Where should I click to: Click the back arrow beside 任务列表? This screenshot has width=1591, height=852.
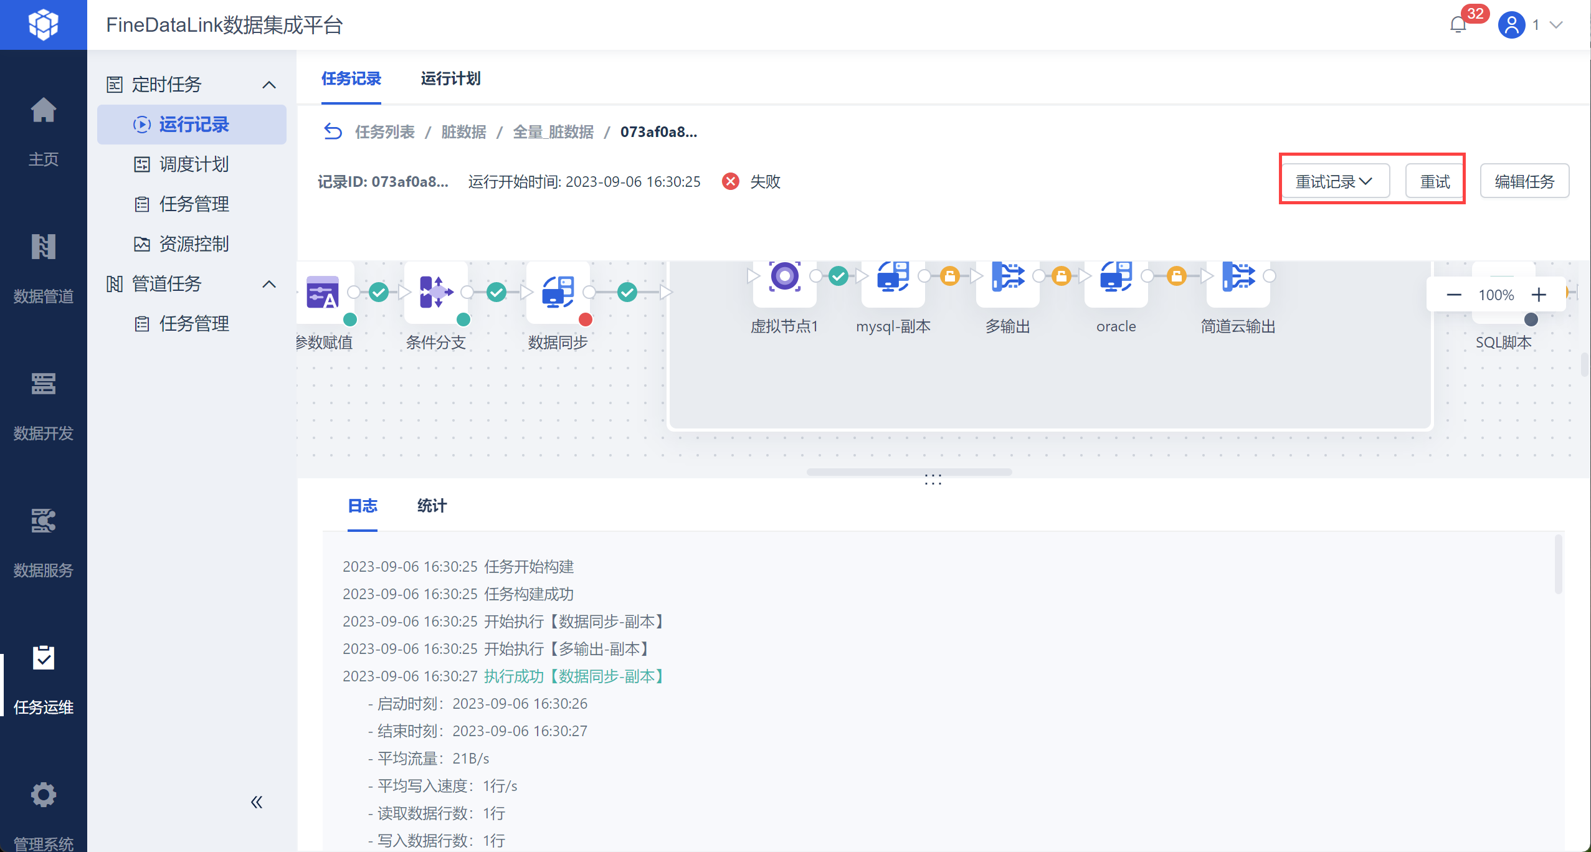333,132
